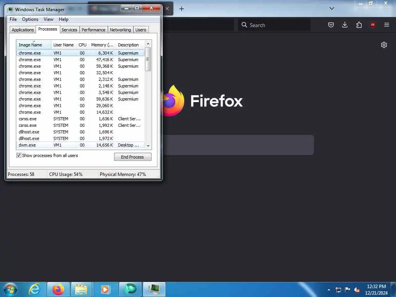Open the Firefox Save to Pocket icon
The image size is (396, 297).
tap(331, 25)
